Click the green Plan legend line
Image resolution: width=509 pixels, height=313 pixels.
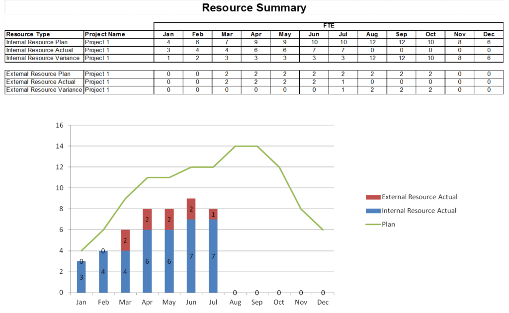pyautogui.click(x=373, y=225)
